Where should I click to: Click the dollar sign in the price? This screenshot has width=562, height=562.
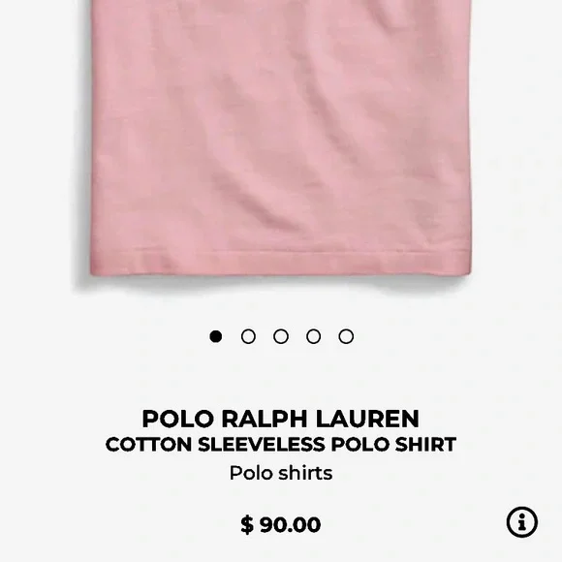click(247, 525)
